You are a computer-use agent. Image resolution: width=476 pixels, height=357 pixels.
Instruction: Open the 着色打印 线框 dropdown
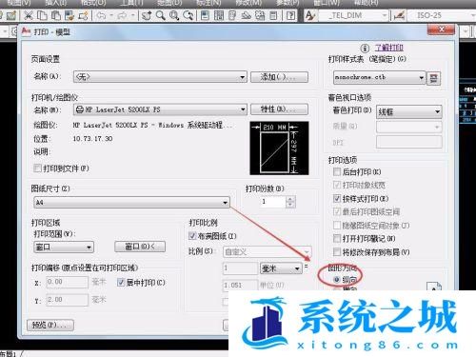point(408,111)
